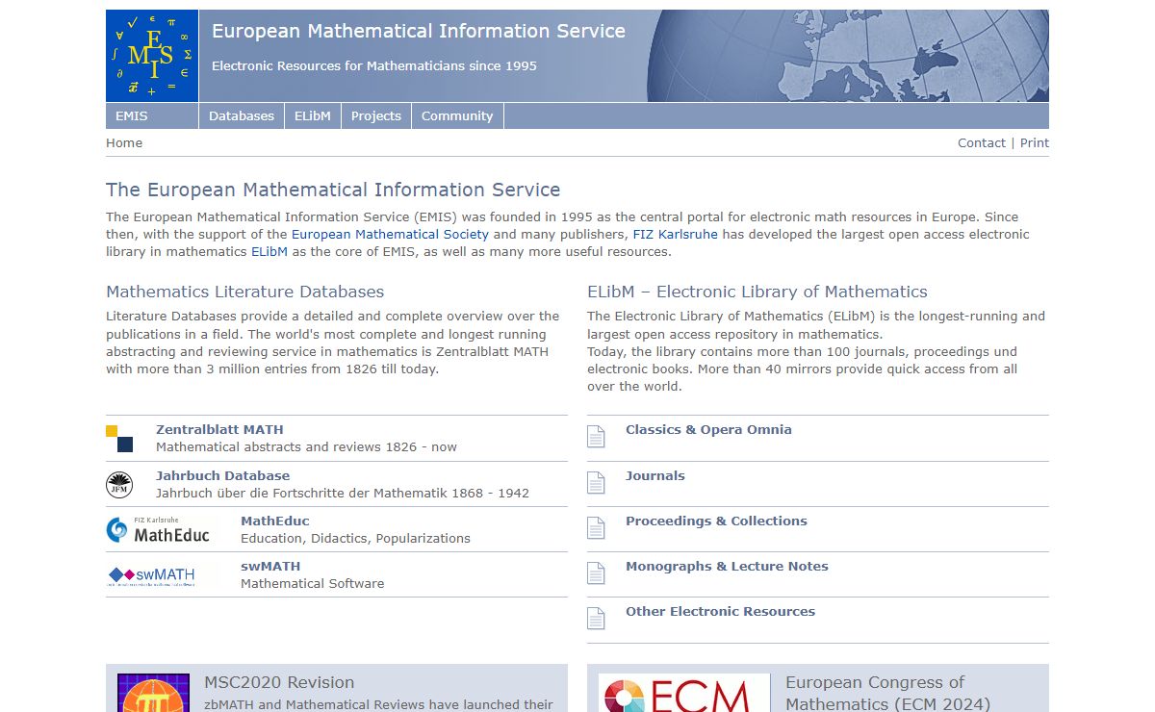Screen dimensions: 1155x712
Task: Click the MSC2020 Revision thumbnail image
Action: 154,693
